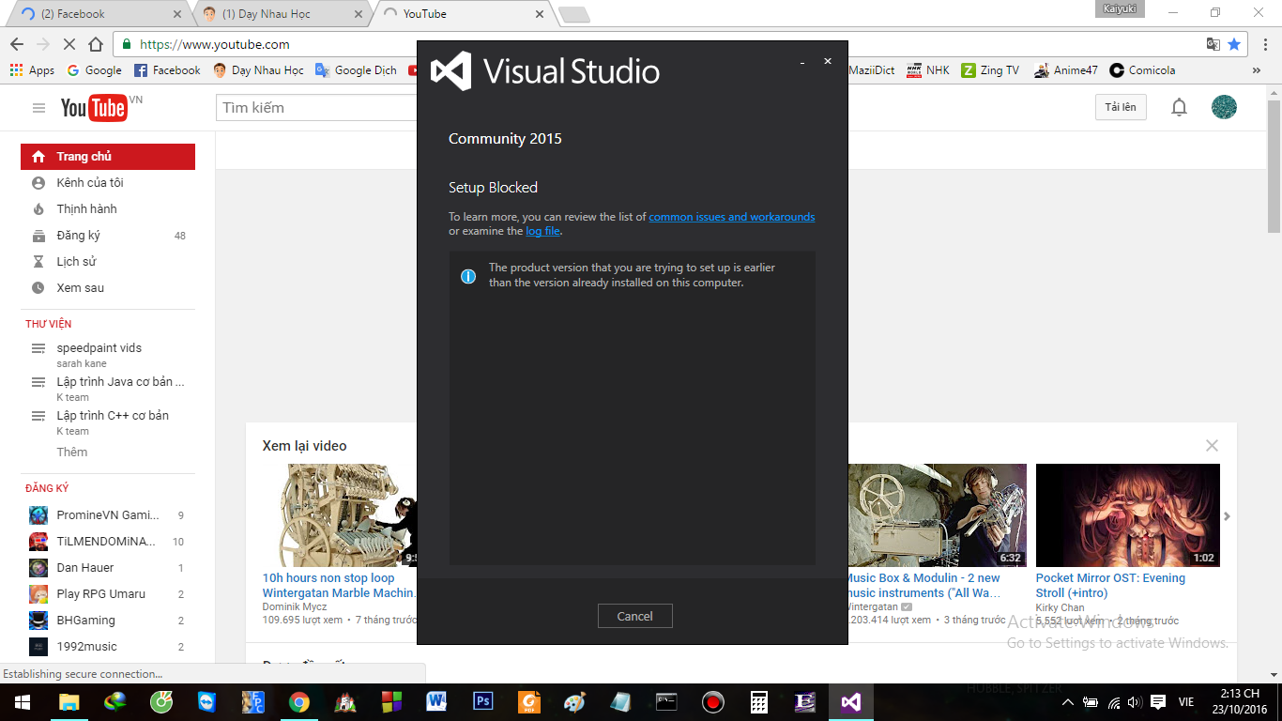Open the setup log file link
Viewport: 1282px width, 721px height.
[x=543, y=231]
